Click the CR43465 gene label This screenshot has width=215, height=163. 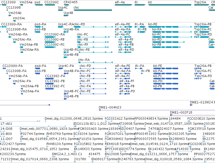click(x=71, y=2)
